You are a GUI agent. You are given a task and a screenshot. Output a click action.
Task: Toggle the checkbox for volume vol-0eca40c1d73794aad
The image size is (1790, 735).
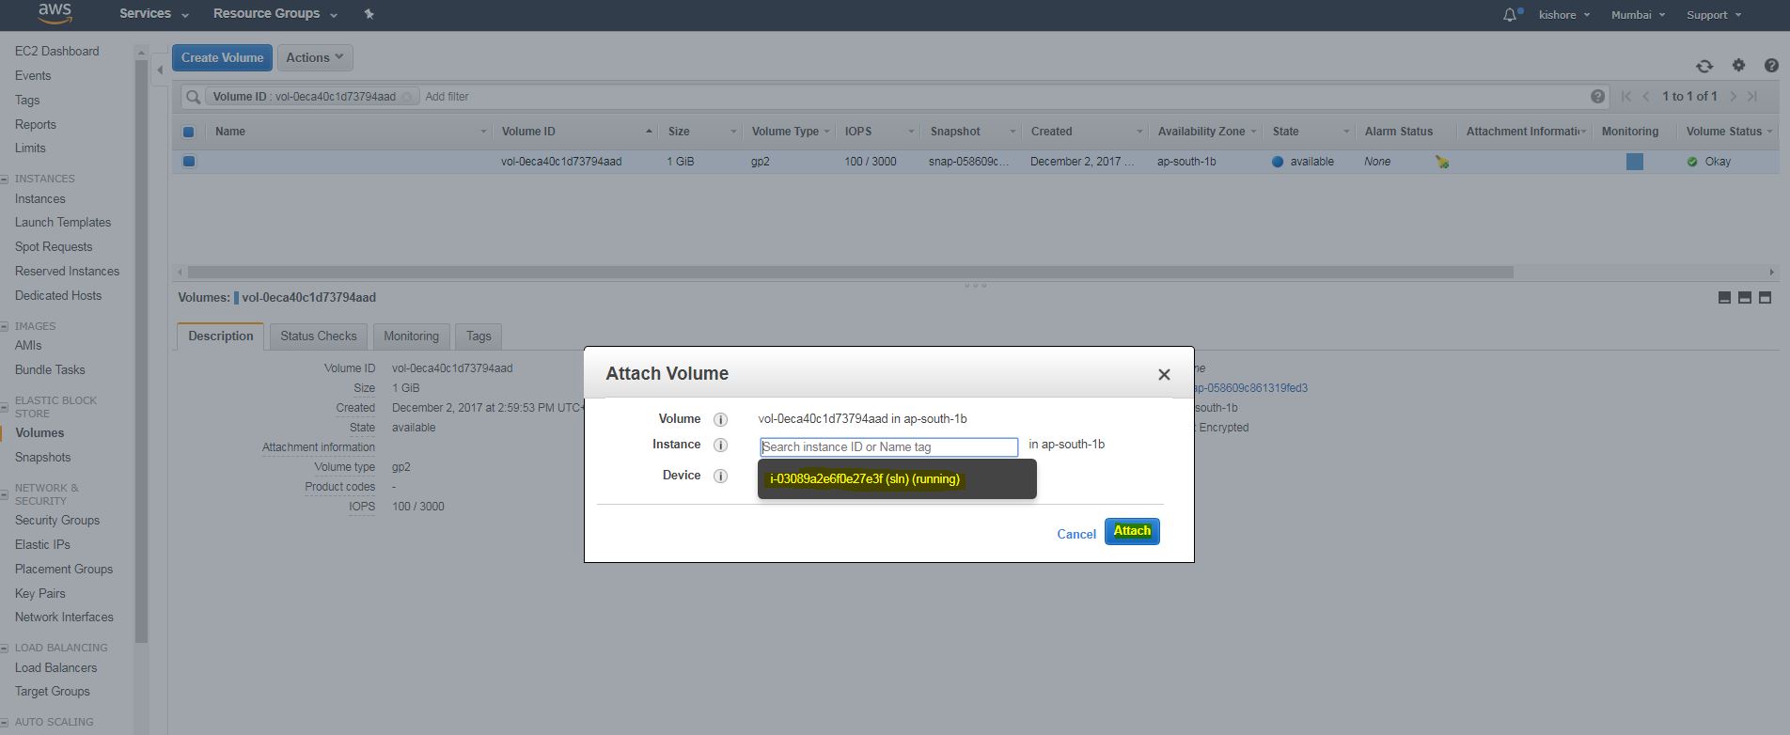189,162
